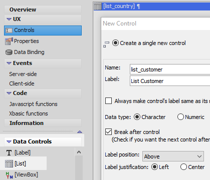This screenshot has height=180, width=210.
Task: Open Server-side events
Action: [x=23, y=74]
